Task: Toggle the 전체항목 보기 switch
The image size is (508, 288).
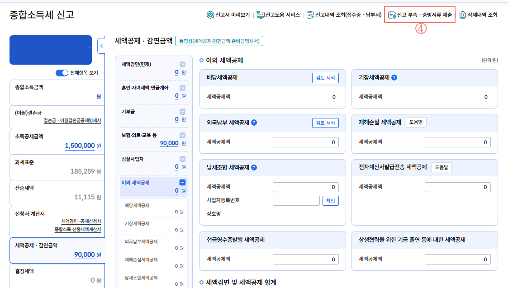Action: pyautogui.click(x=62, y=73)
